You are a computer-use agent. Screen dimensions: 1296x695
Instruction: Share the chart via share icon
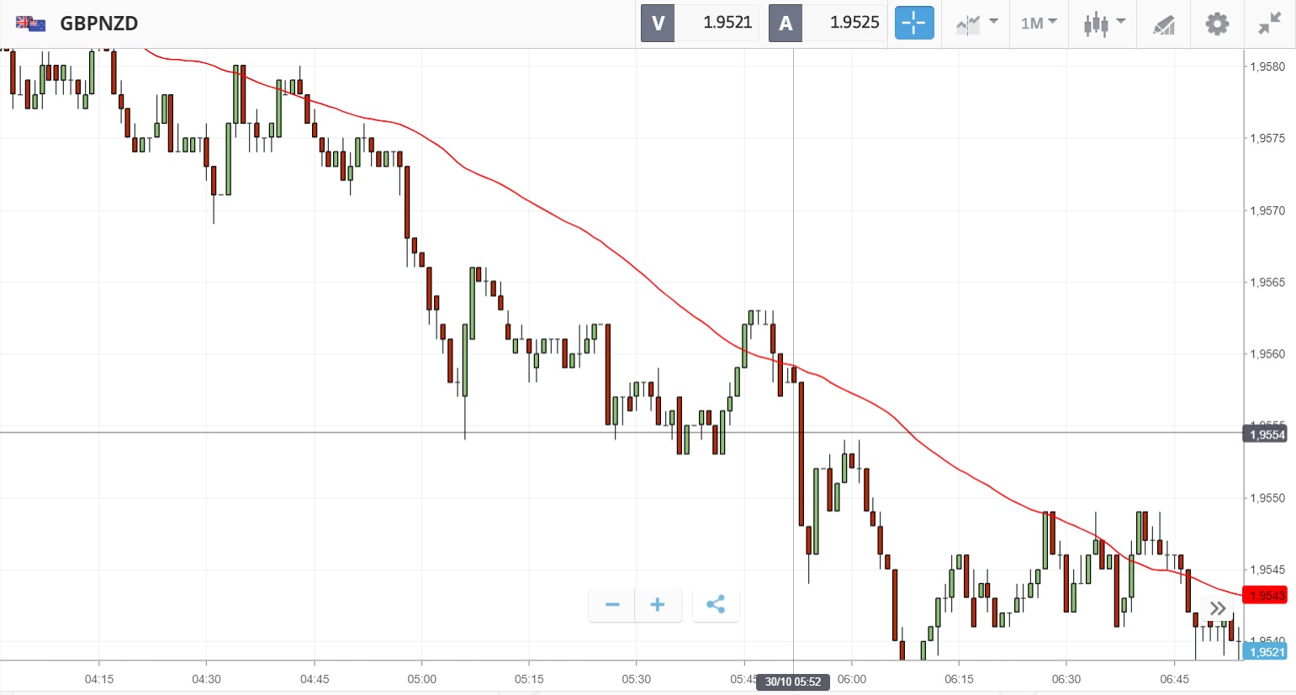pos(716,605)
